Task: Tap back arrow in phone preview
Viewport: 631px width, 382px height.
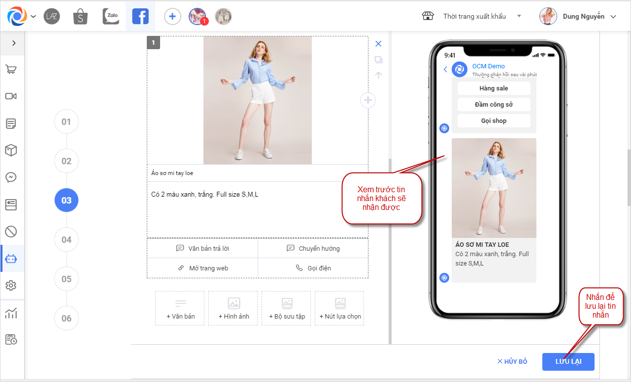Action: click(445, 69)
